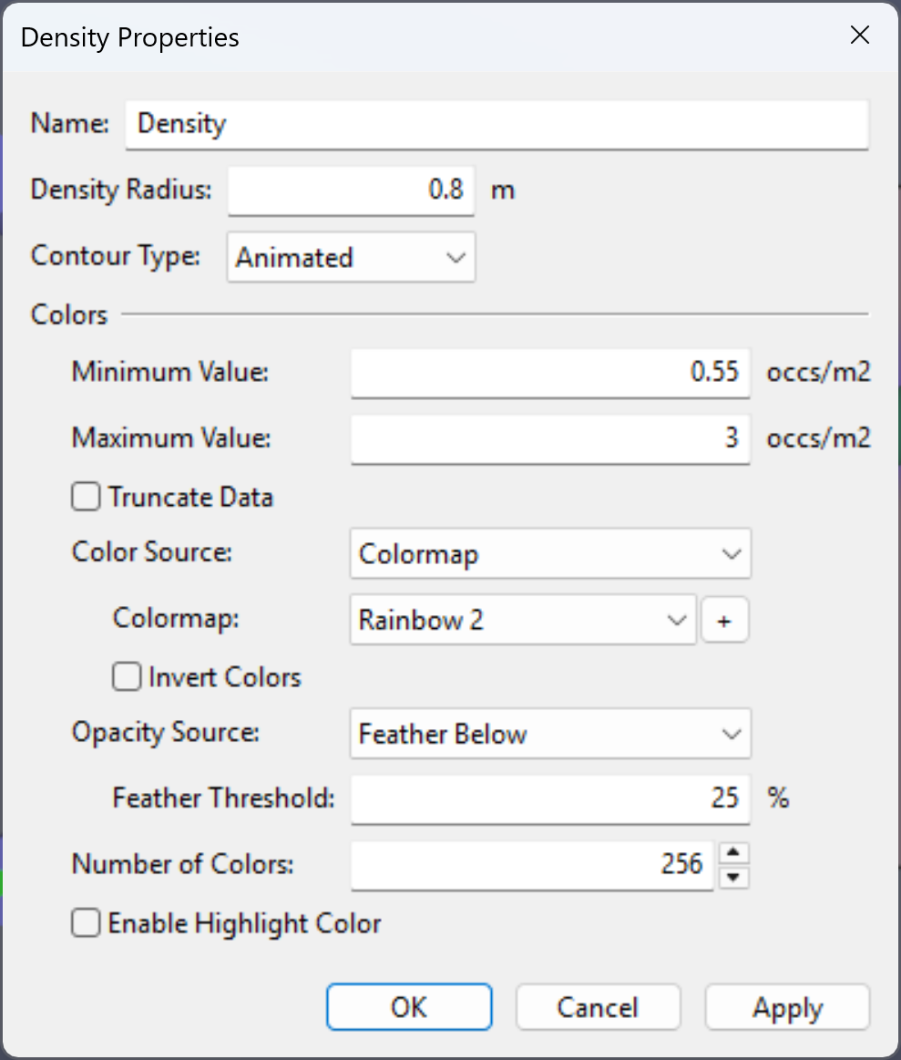Click the Feather Threshold percent field

tap(550, 798)
